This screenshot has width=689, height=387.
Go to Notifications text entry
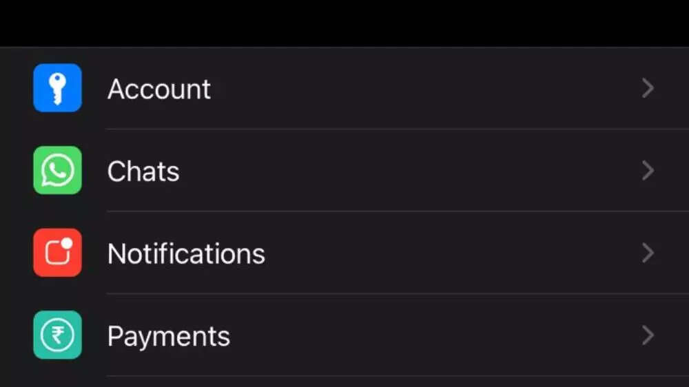(x=186, y=254)
